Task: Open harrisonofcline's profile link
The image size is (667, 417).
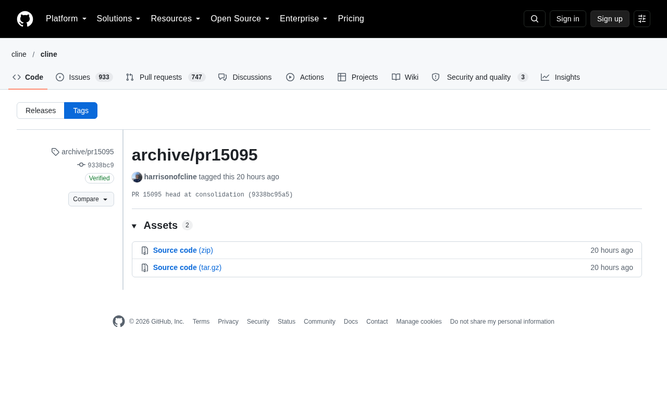Action: [x=170, y=177]
